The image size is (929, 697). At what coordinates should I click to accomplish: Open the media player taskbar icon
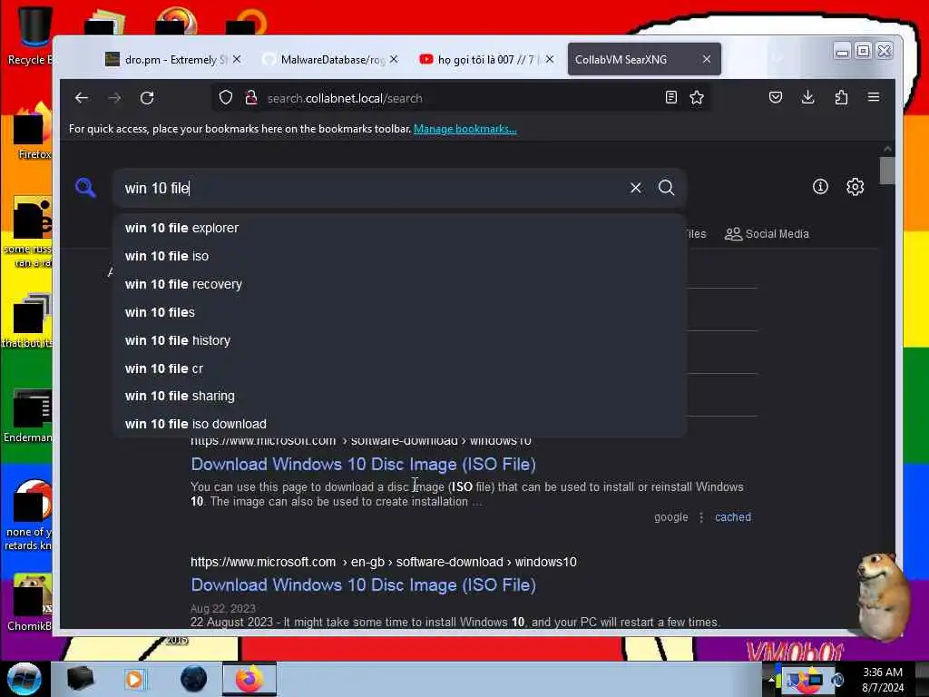pos(135,679)
